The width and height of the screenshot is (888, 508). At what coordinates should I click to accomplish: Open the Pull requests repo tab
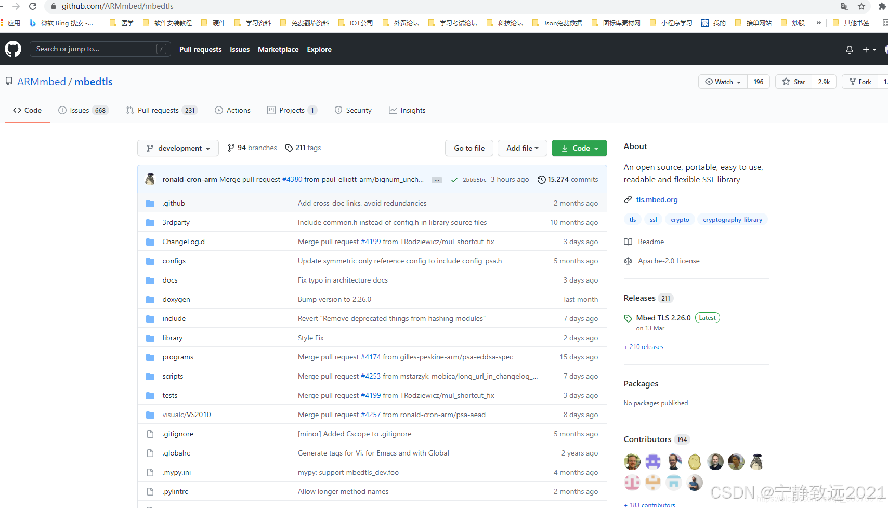pos(162,110)
